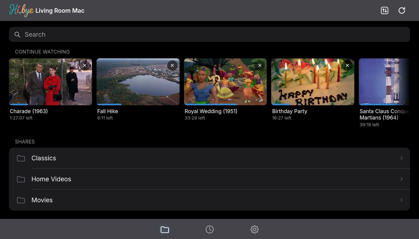Click the Movies folder icon
The image size is (419, 239).
pos(21,200)
